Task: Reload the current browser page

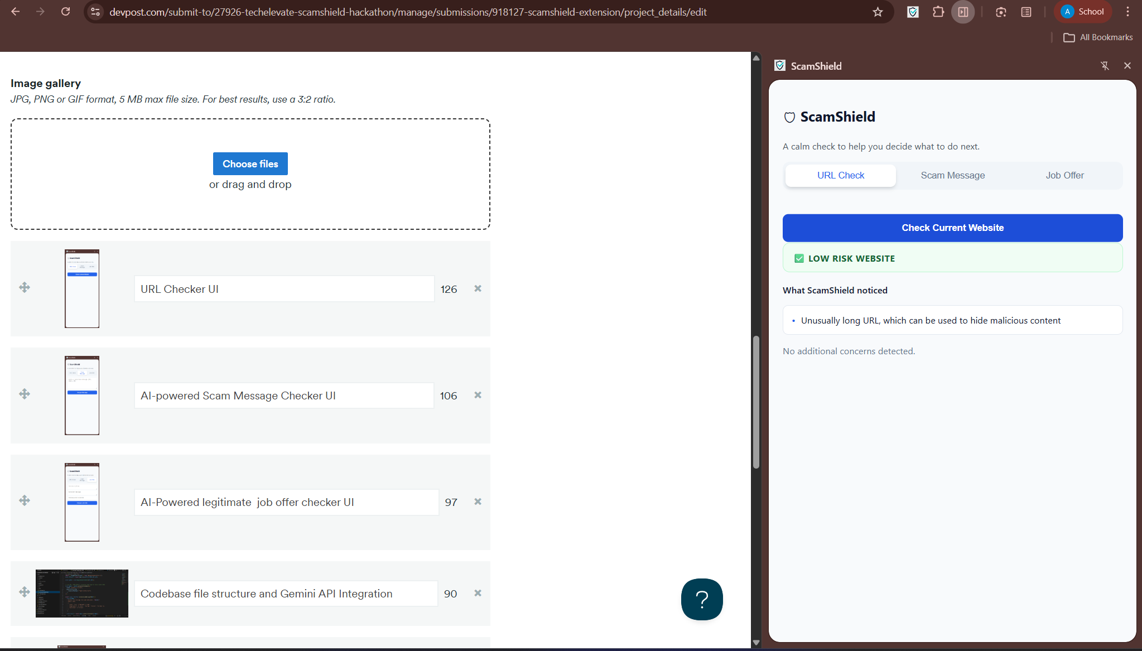Action: click(x=66, y=12)
